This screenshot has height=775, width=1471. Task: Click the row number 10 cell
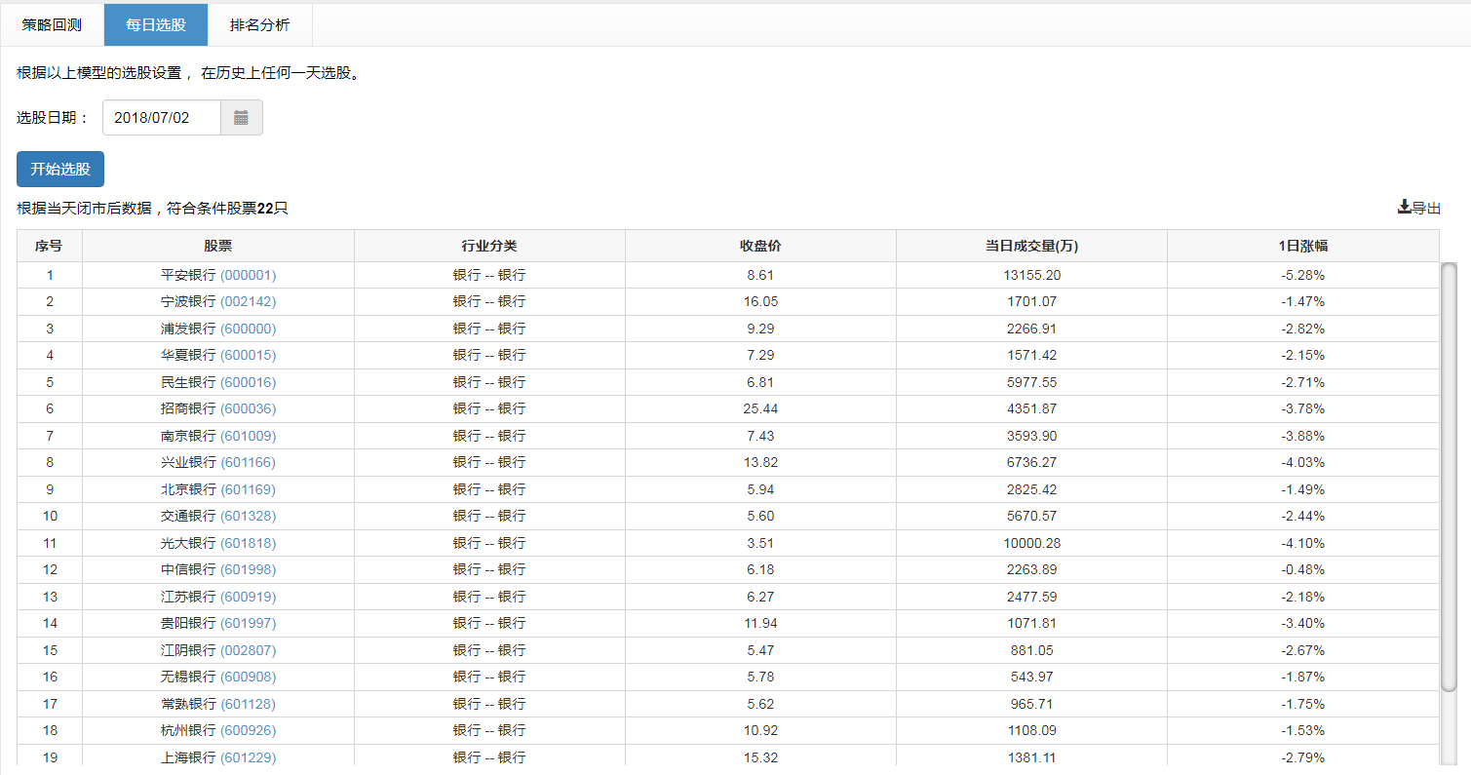tap(50, 517)
